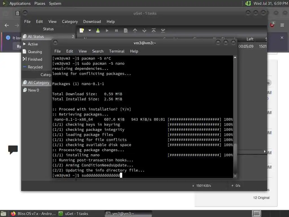Move download up with the up arrow icon
This screenshot has height=217, width=289.
coord(135,31)
